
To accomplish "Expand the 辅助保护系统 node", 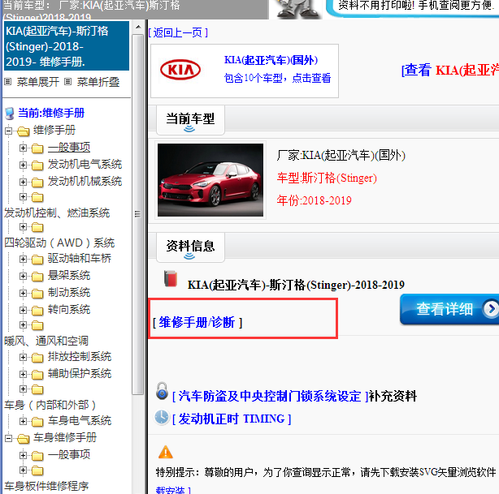I will coord(23,374).
